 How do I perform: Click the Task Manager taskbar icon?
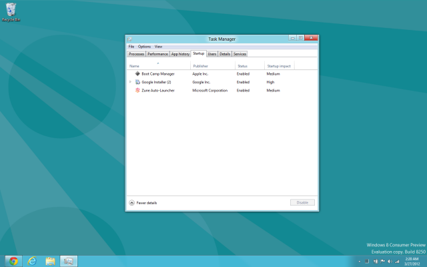(x=69, y=260)
